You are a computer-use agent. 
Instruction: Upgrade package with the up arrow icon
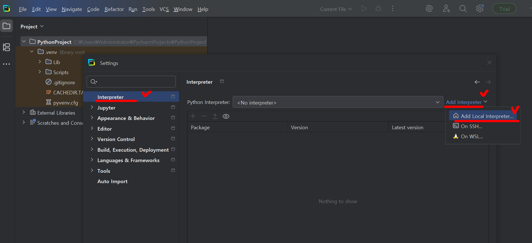coord(215,116)
